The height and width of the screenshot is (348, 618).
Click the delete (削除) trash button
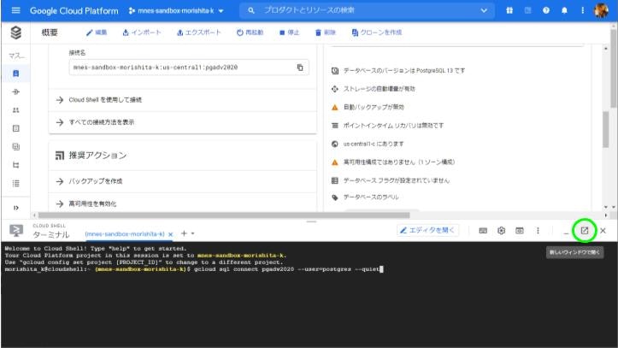click(326, 32)
